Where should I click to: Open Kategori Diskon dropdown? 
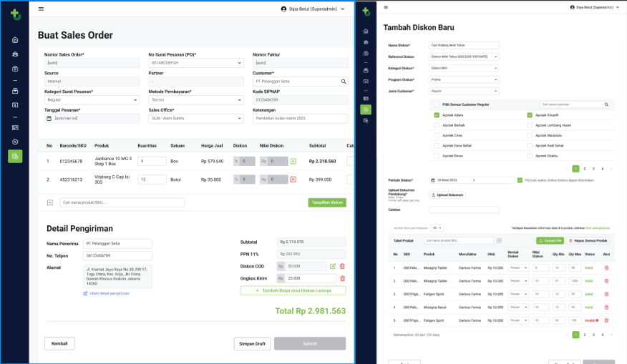pos(464,69)
